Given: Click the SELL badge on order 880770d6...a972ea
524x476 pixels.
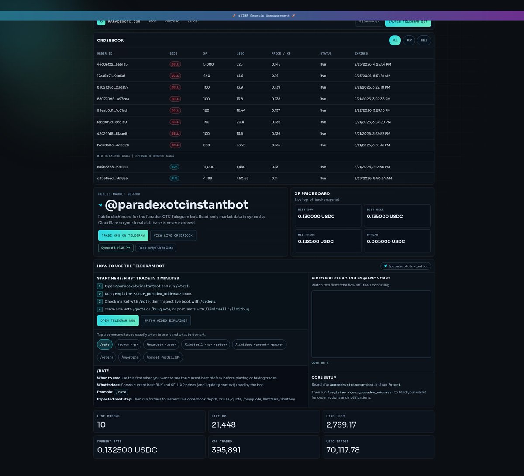Looking at the screenshot, I should pos(175,99).
